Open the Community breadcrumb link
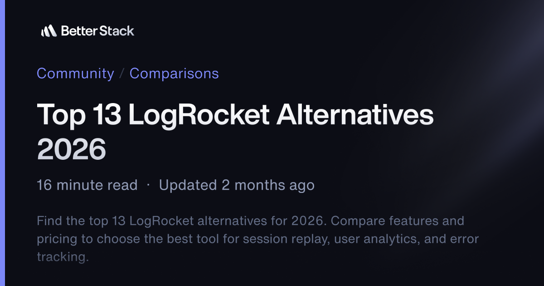This screenshot has height=286, width=544. click(x=75, y=74)
